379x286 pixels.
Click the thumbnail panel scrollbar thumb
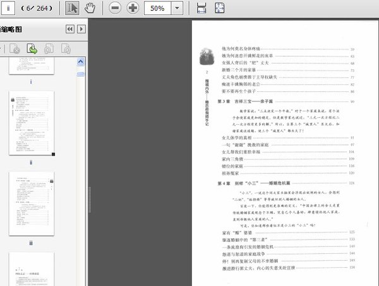81,75
